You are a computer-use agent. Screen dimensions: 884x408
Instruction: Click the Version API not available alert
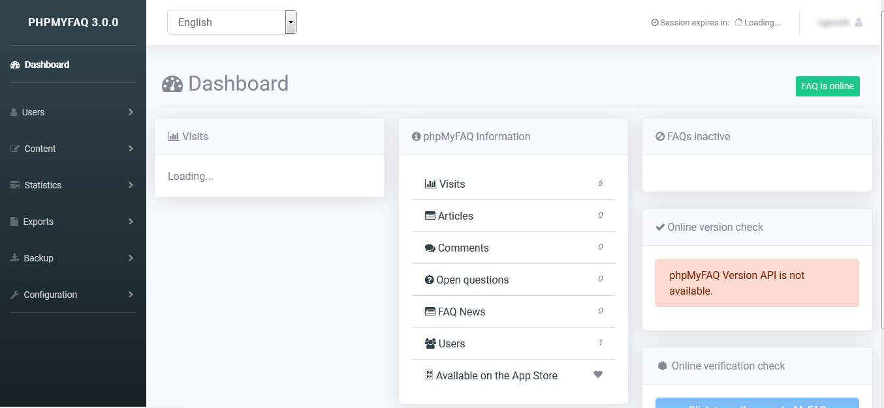pos(757,283)
